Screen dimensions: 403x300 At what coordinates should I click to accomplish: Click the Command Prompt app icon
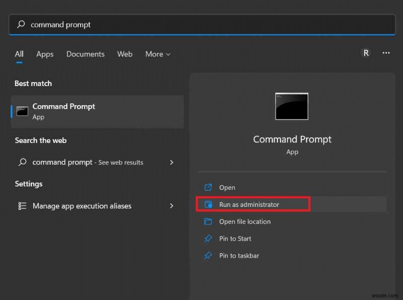(x=21, y=111)
